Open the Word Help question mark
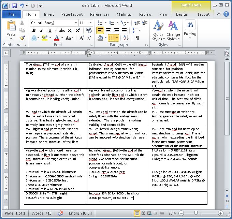This screenshot has height=219, width=232. (x=226, y=14)
